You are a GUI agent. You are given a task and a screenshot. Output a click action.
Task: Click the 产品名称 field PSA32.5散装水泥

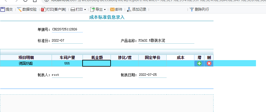(166, 41)
